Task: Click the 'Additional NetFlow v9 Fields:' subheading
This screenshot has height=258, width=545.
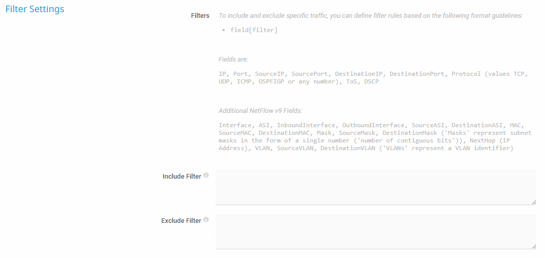Action: click(x=261, y=111)
